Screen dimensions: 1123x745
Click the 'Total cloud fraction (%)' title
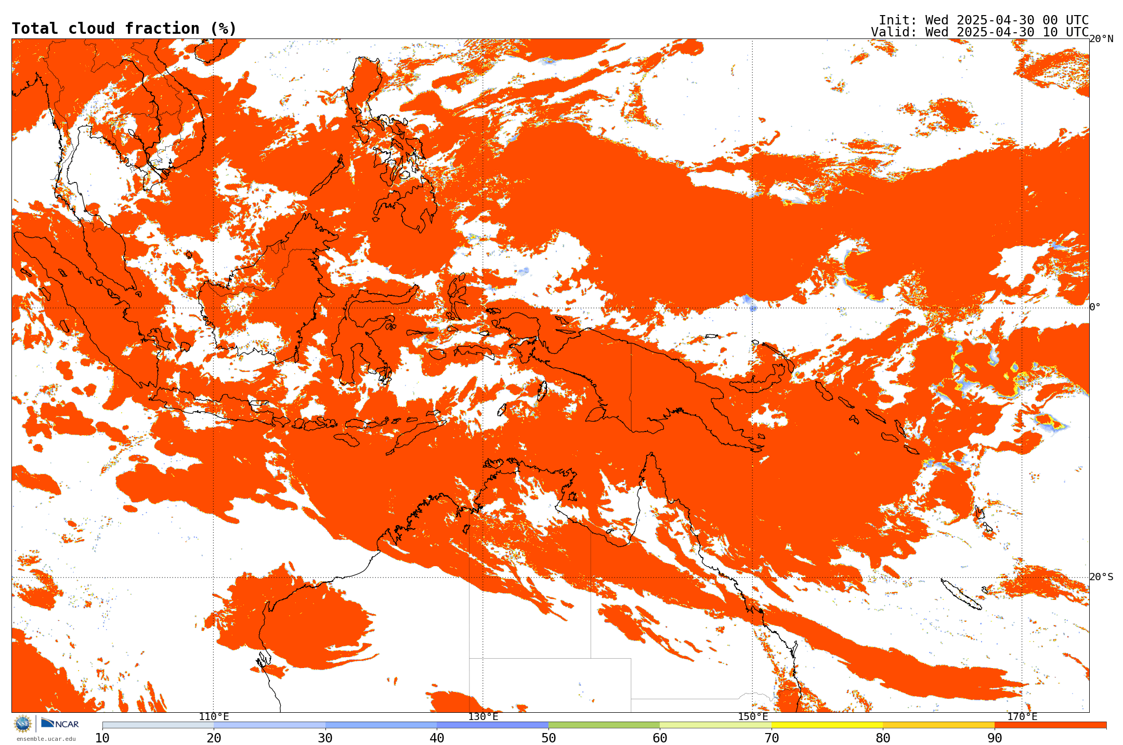click(x=124, y=29)
